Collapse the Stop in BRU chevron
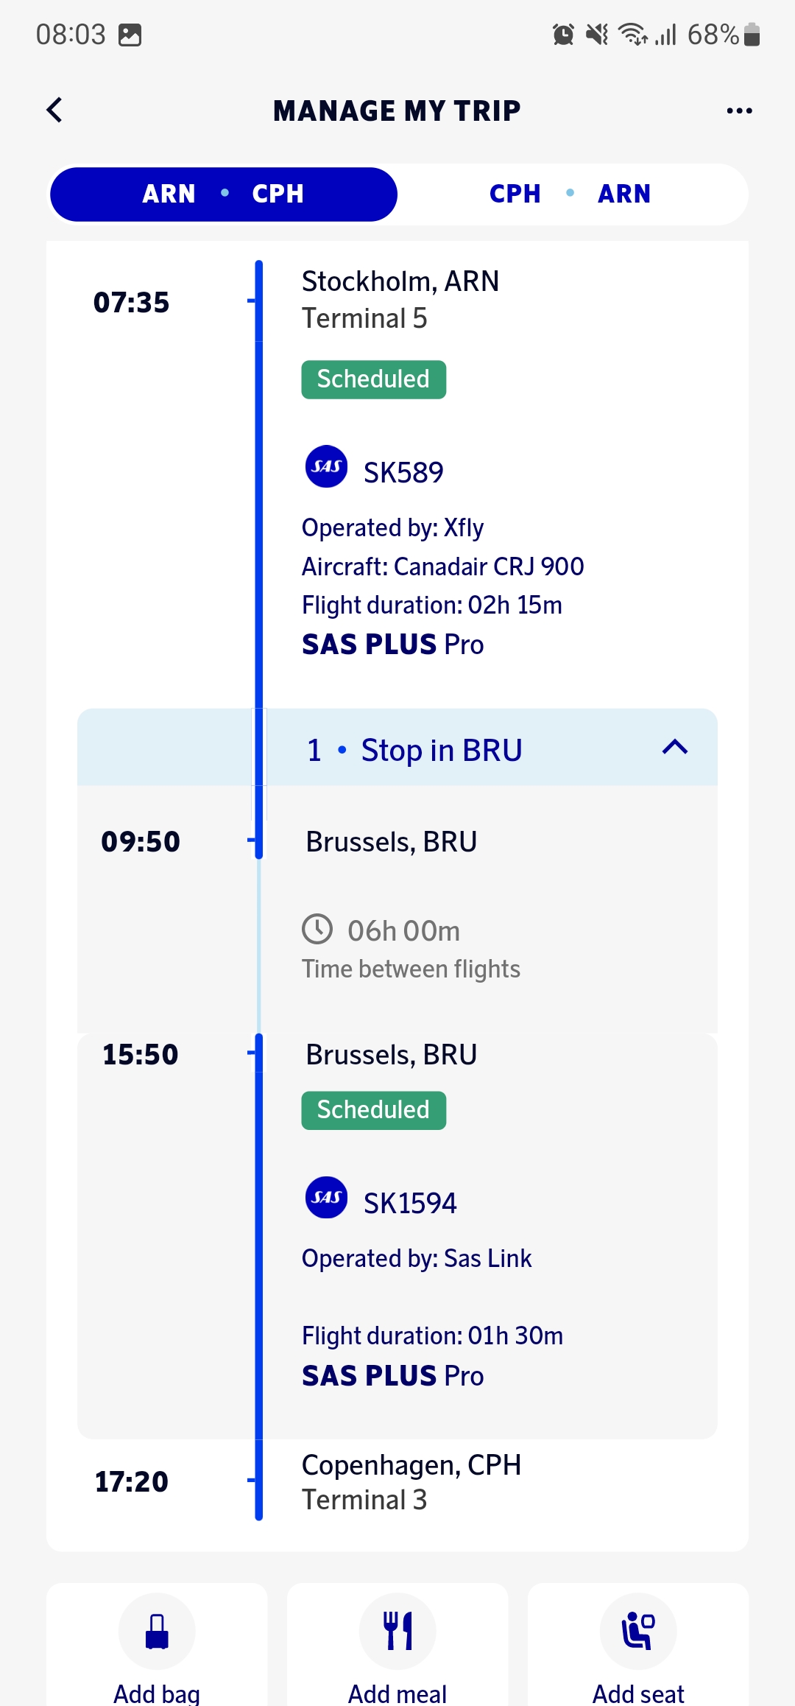The height and width of the screenshot is (1706, 795). 674,748
